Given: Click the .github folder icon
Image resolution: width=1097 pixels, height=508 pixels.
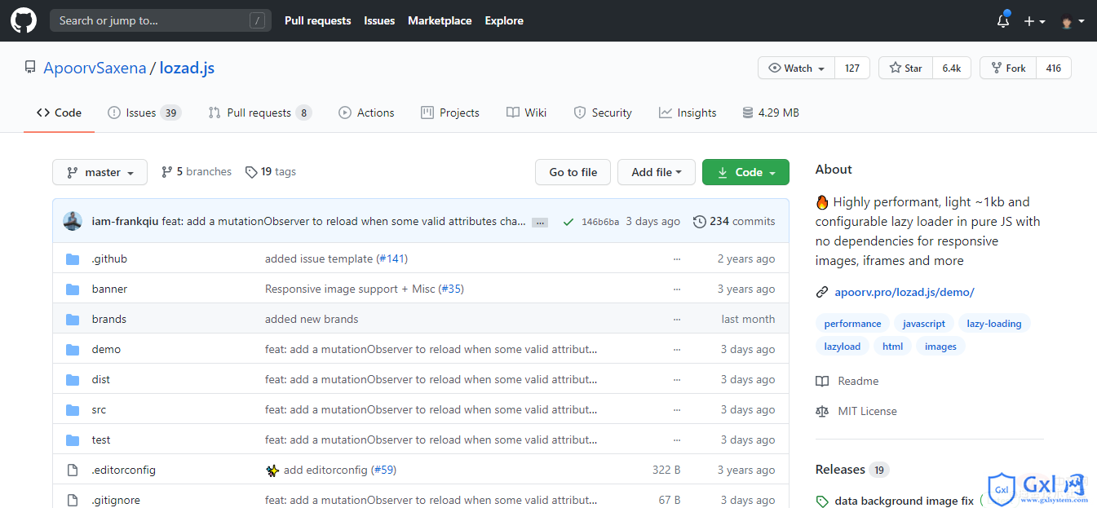Looking at the screenshot, I should tap(73, 259).
